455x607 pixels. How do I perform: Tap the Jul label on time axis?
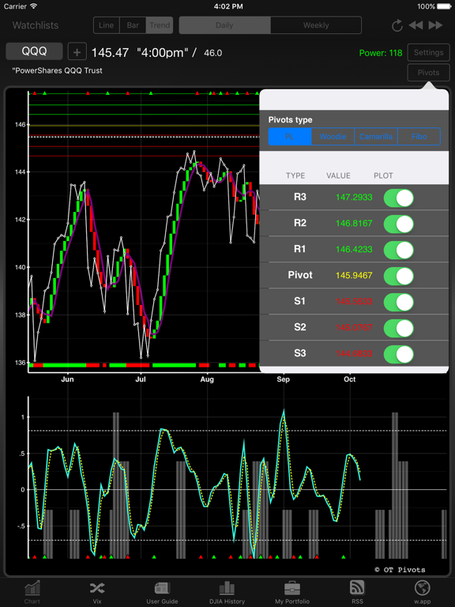141,379
